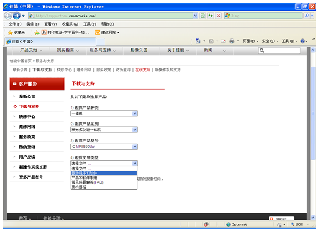Open the 产品天地 navigation menu
Screen dimensions: 320x232
click(31, 50)
